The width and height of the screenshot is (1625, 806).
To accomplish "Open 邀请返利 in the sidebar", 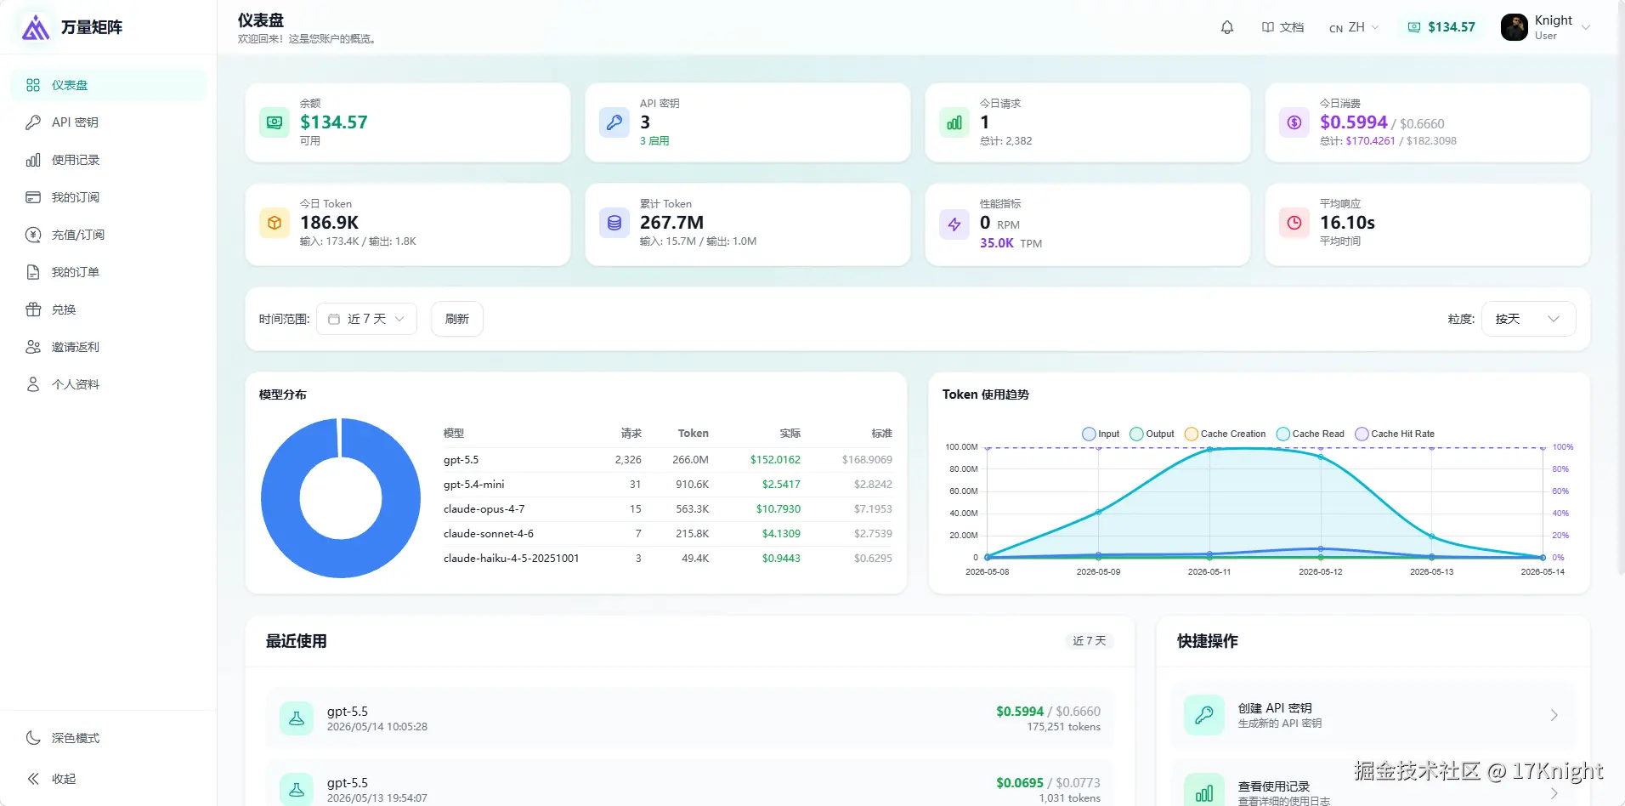I will coord(109,347).
